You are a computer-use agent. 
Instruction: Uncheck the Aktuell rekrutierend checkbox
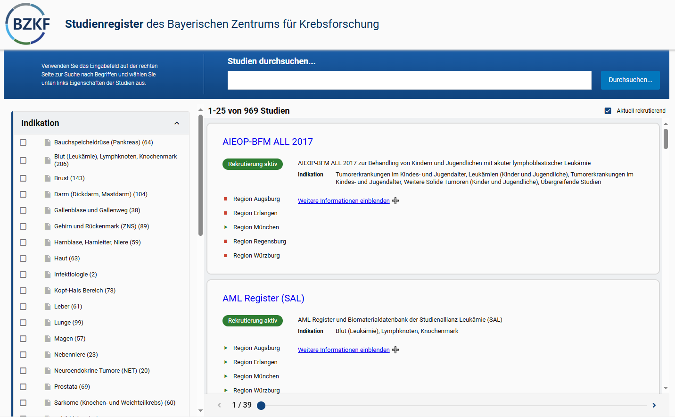coord(608,111)
